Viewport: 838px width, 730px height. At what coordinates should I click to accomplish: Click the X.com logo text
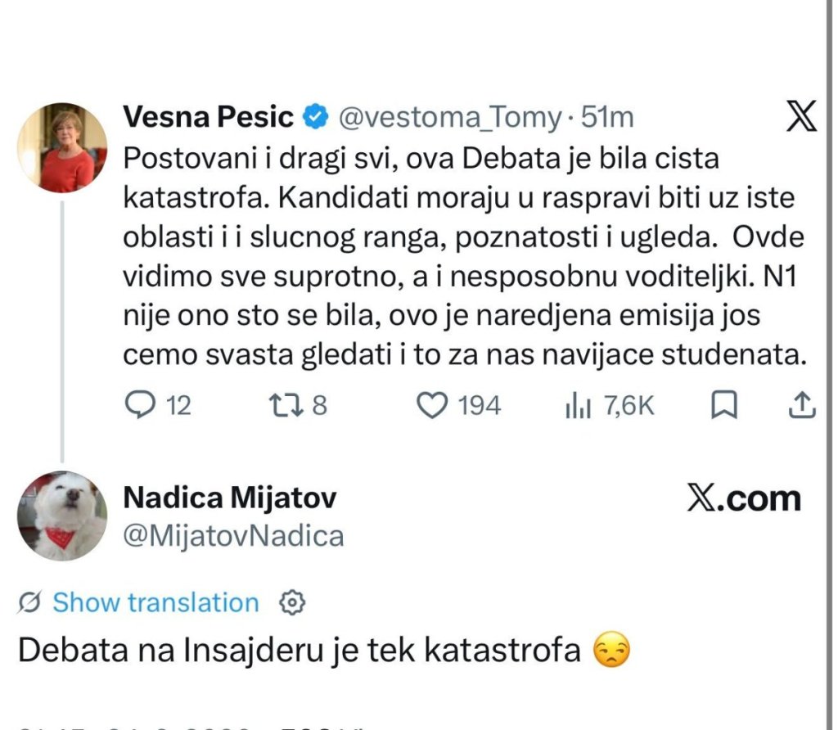[744, 498]
